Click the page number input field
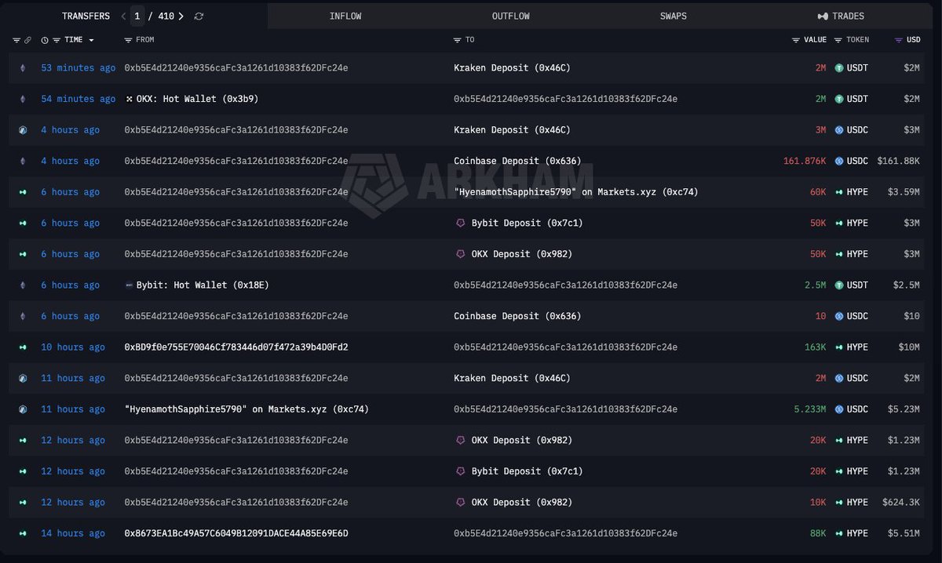This screenshot has width=942, height=563. point(138,16)
